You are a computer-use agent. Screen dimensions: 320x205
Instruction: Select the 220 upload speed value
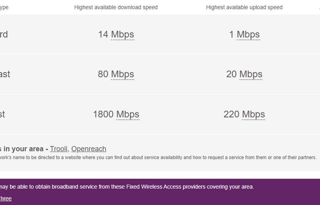click(x=232, y=114)
